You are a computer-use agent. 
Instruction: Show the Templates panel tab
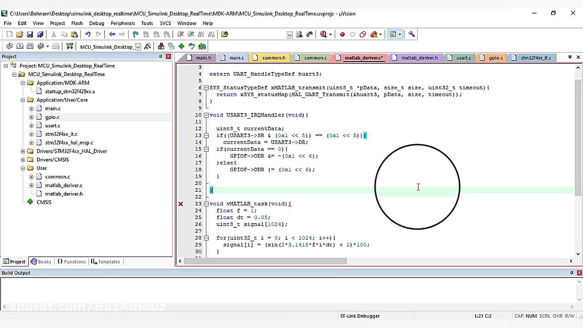105,261
